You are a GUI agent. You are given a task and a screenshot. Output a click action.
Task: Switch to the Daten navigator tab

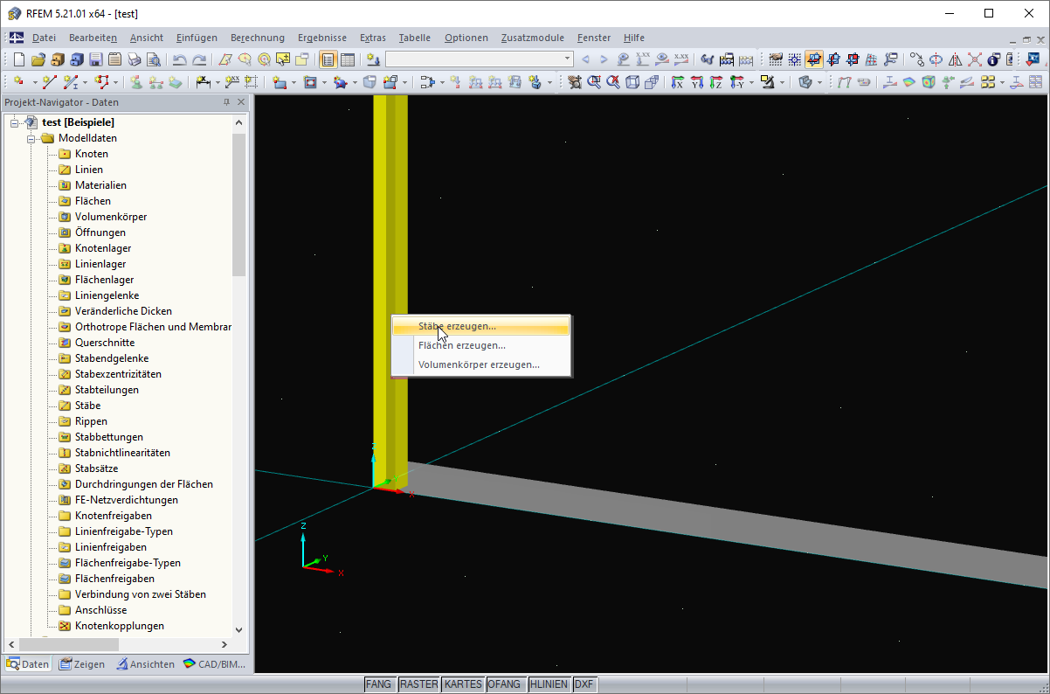pos(28,664)
